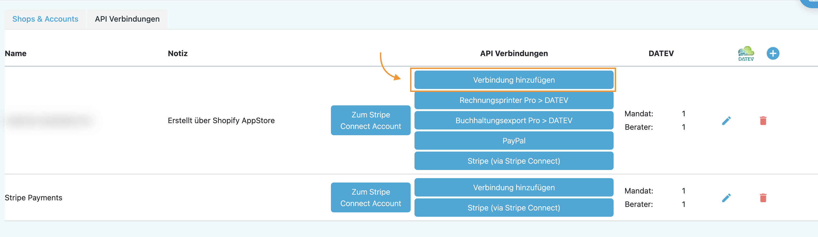Image resolution: width=818 pixels, height=237 pixels.
Task: Open Buchhaltungsexport Pro > DATEV connection
Action: [x=513, y=121]
